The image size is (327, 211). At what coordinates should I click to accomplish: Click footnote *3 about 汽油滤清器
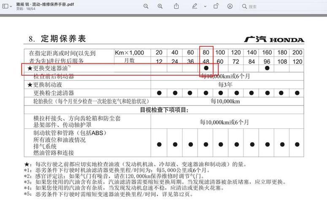(x=155, y=182)
